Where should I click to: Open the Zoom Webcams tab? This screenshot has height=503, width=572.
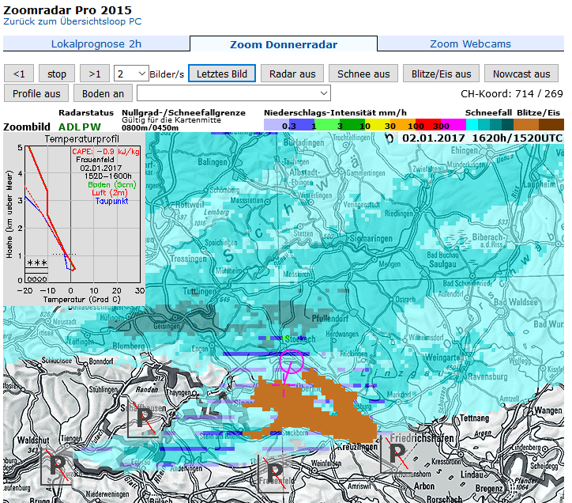pyautogui.click(x=470, y=44)
